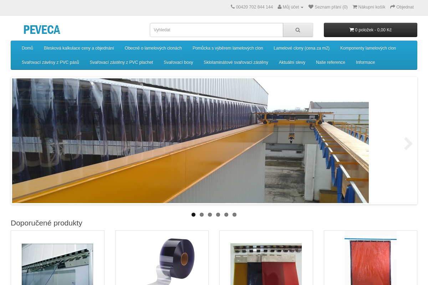Click the phone number icon in top bar
428x285 pixels.
point(233,7)
